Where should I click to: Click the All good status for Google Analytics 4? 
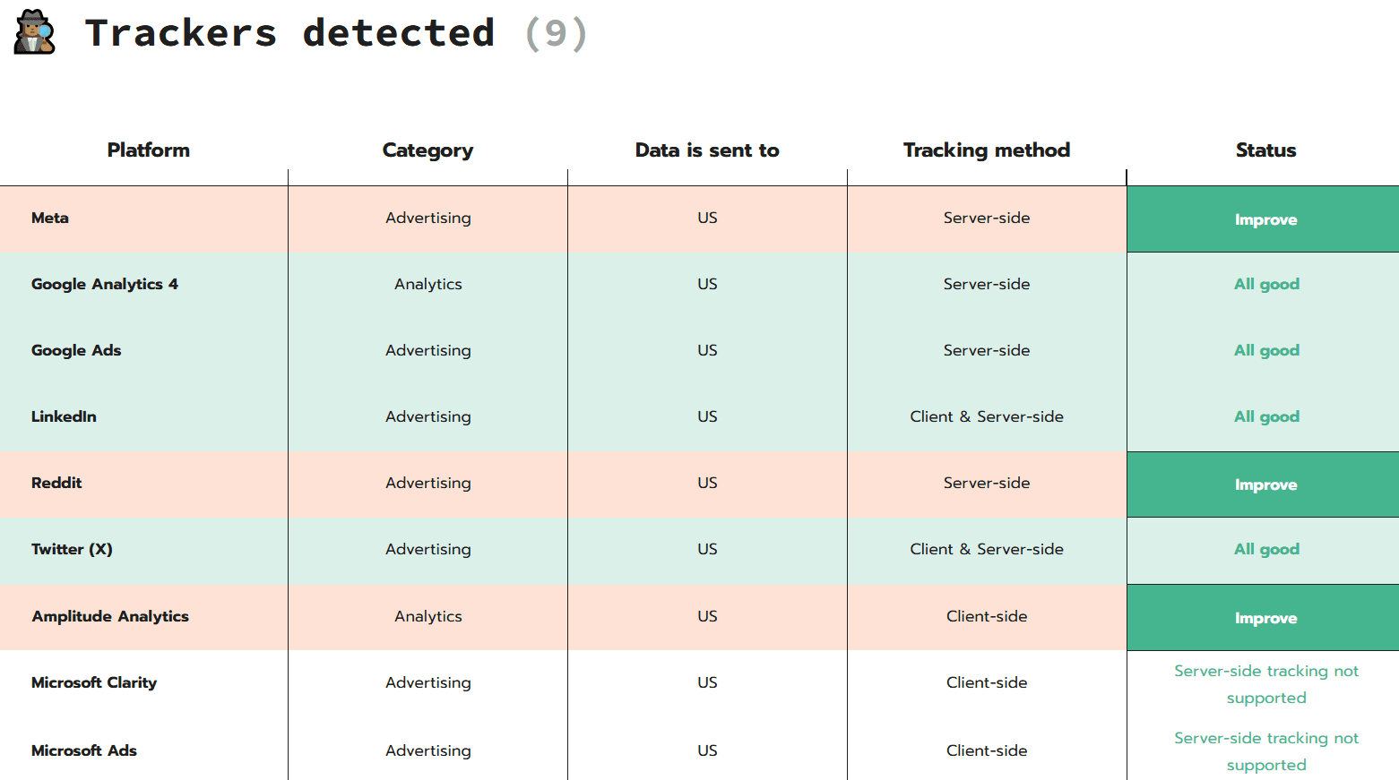point(1265,284)
